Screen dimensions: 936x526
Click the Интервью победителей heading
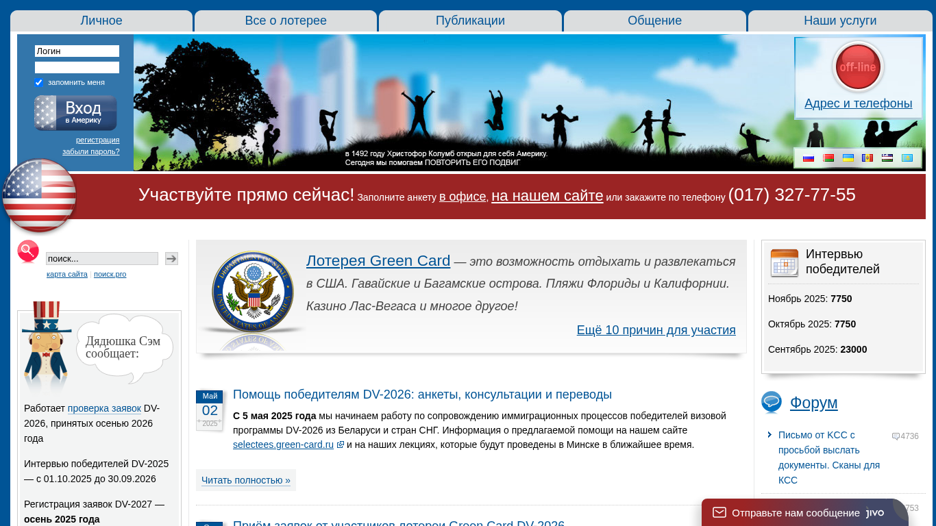(843, 262)
